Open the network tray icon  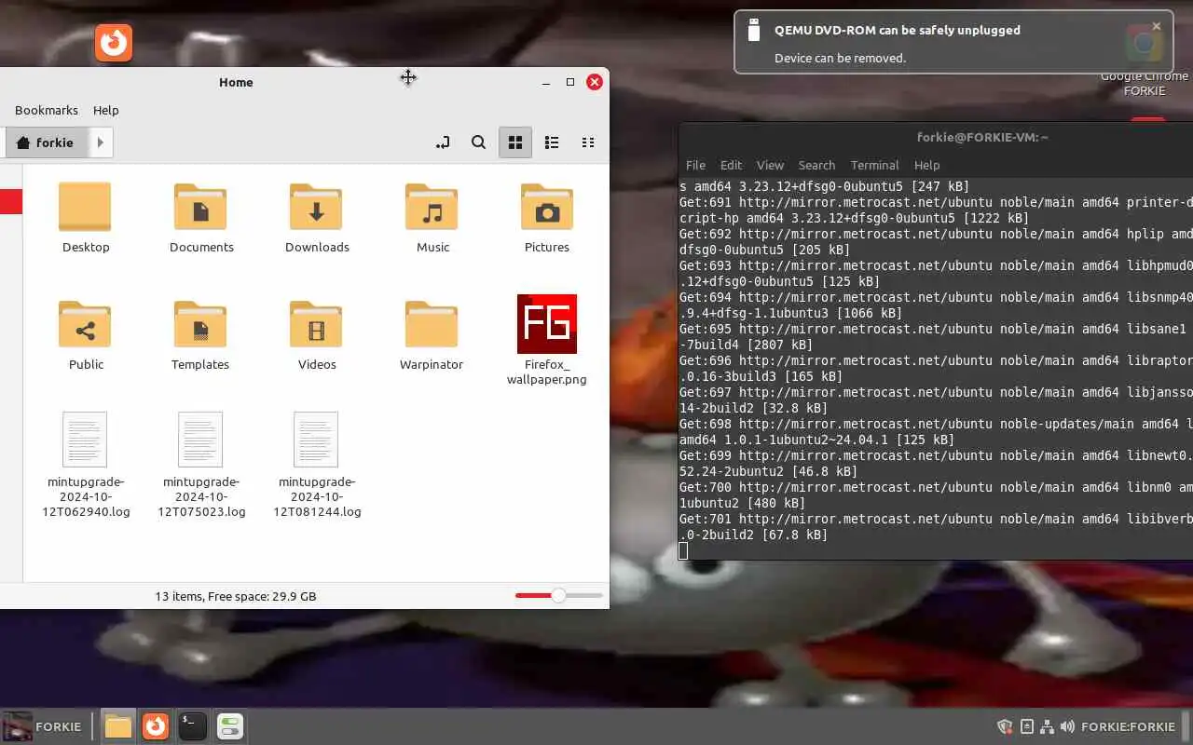[x=1047, y=726]
